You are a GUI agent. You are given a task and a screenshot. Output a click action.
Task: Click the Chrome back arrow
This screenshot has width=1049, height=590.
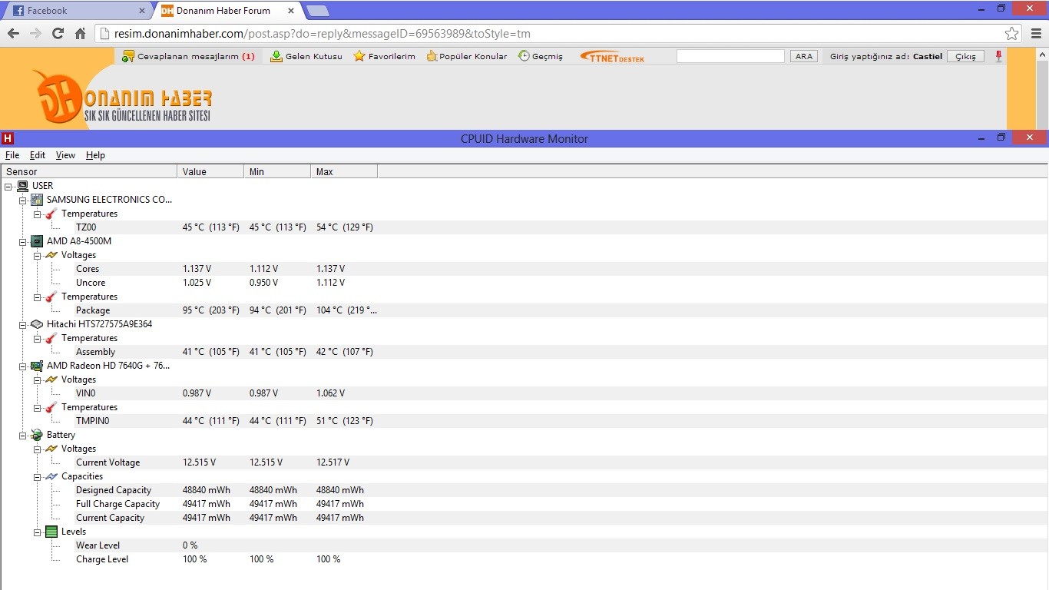(13, 34)
